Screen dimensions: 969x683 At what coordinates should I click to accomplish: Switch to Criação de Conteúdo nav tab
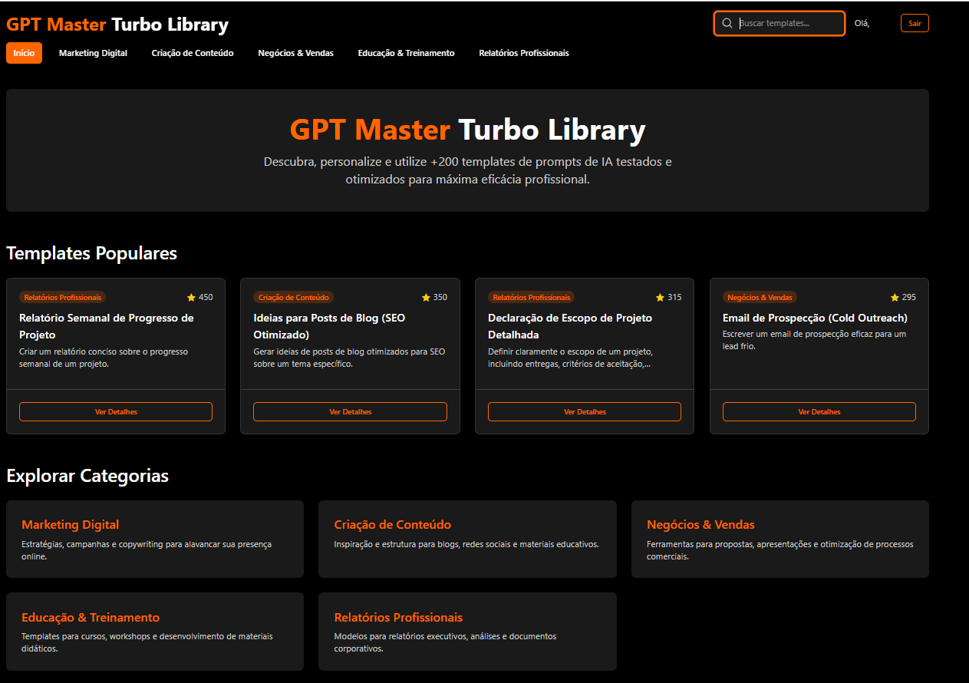(x=193, y=53)
